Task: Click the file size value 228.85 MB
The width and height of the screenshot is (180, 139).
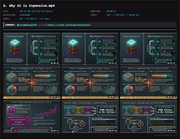Action: (x=36, y=11)
